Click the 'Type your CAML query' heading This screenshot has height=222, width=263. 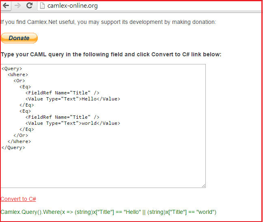click(x=111, y=54)
